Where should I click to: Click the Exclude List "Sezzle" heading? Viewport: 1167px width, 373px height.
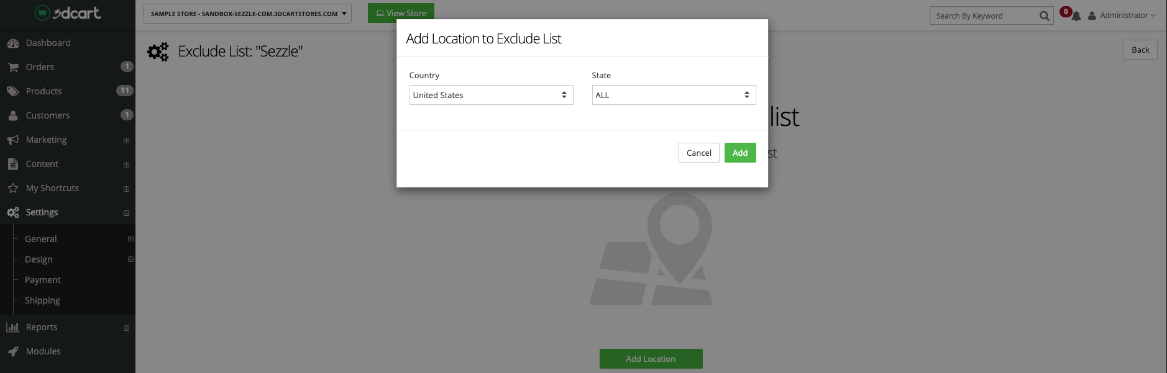(x=240, y=52)
